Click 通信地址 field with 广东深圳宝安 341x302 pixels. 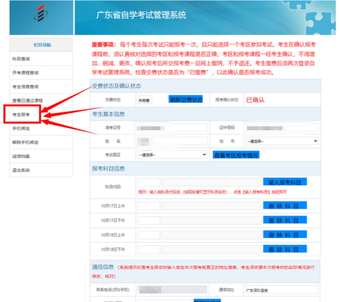pos(282,290)
